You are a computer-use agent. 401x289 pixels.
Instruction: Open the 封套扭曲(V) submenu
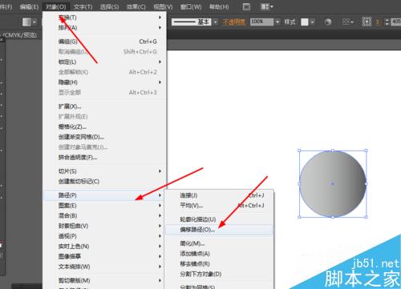(104, 226)
